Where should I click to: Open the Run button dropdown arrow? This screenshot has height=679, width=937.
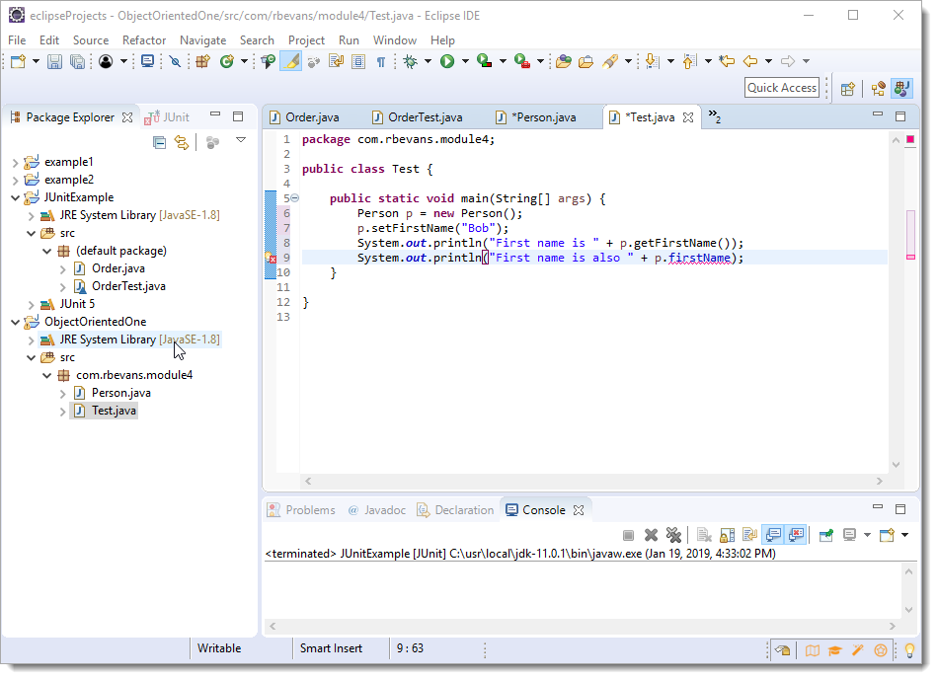465,61
